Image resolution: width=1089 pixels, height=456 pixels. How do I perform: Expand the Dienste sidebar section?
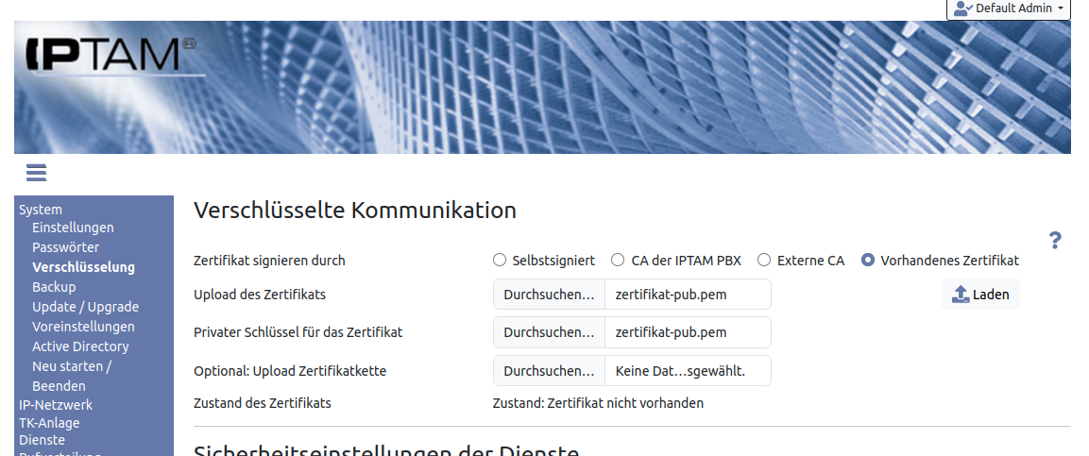point(42,440)
